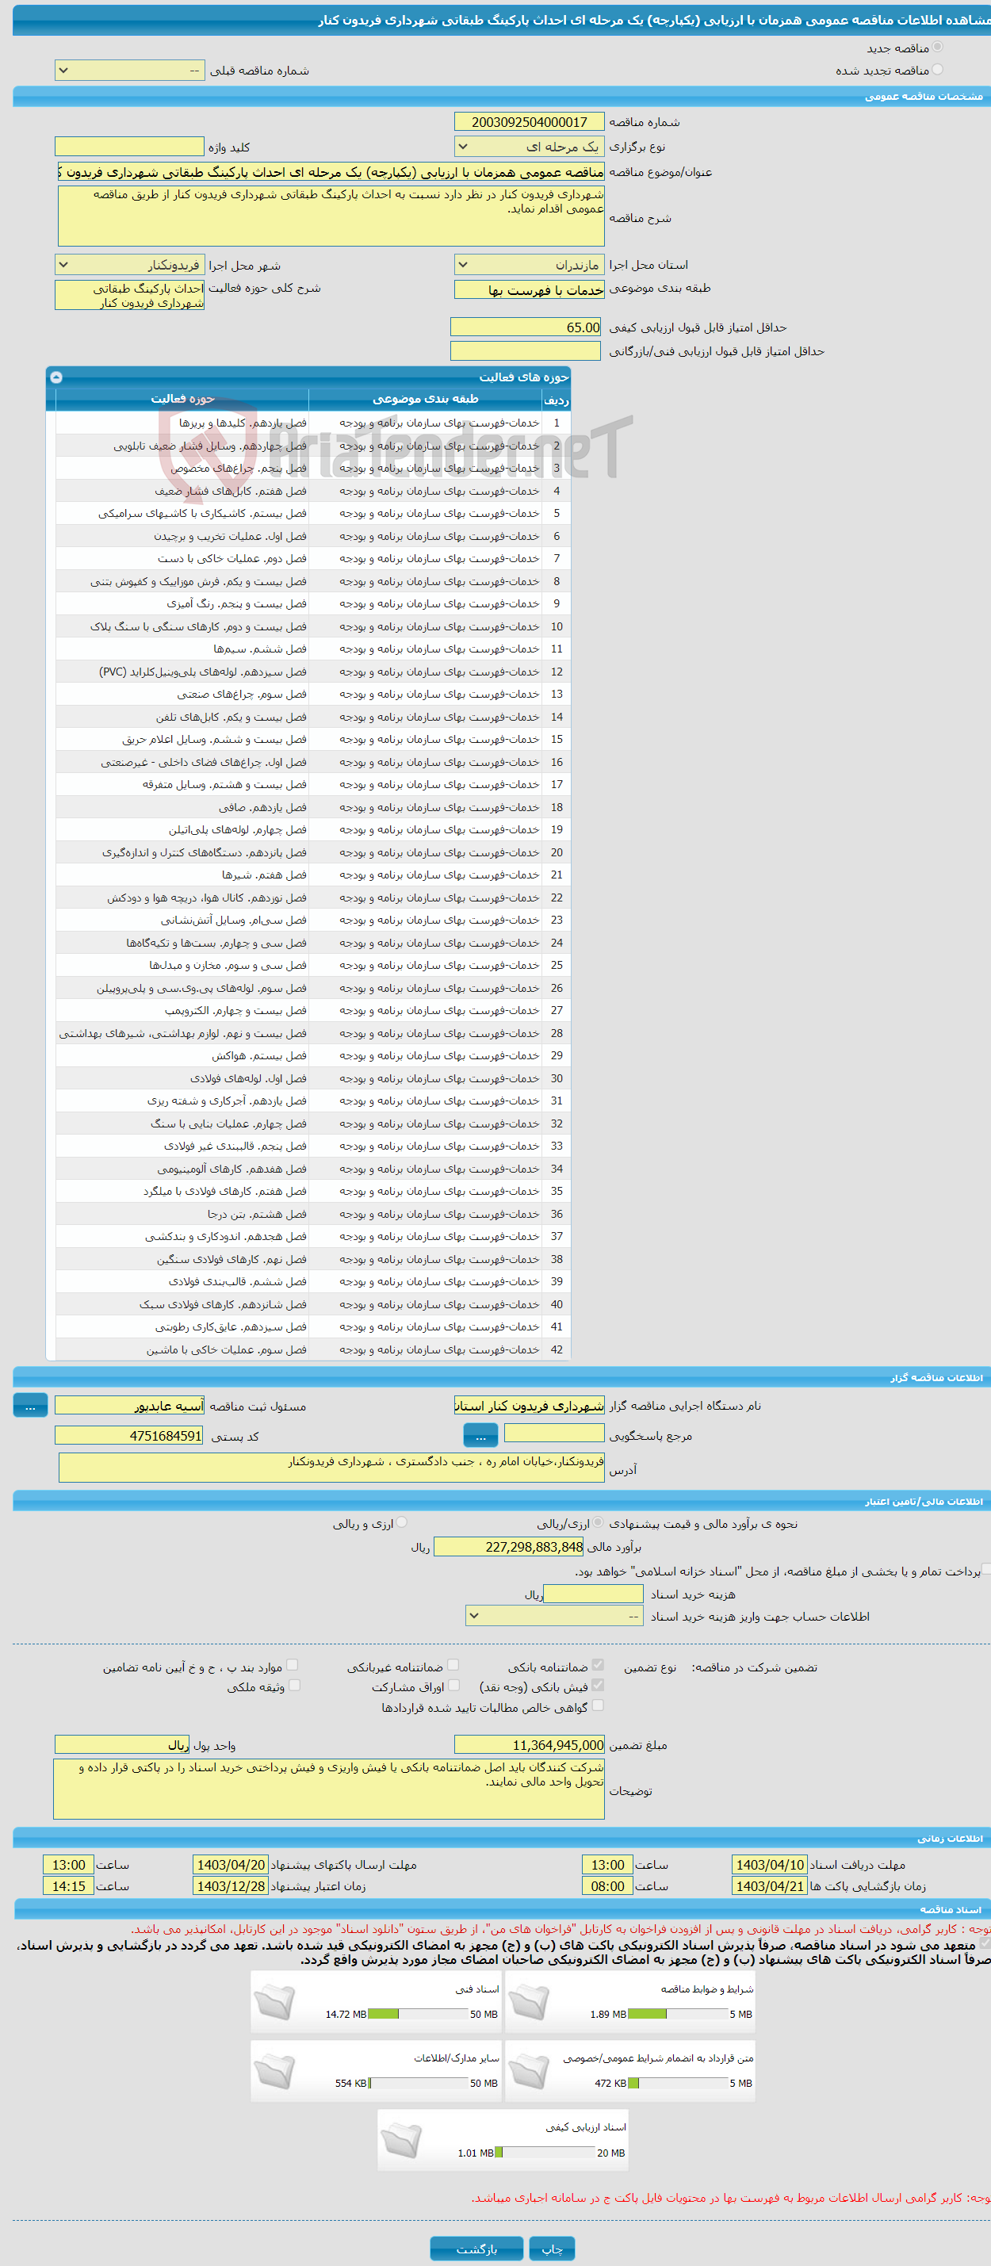Click the سایر مدارک size progress bar
Viewport: 991px width, 2266px height.
(x=418, y=2084)
